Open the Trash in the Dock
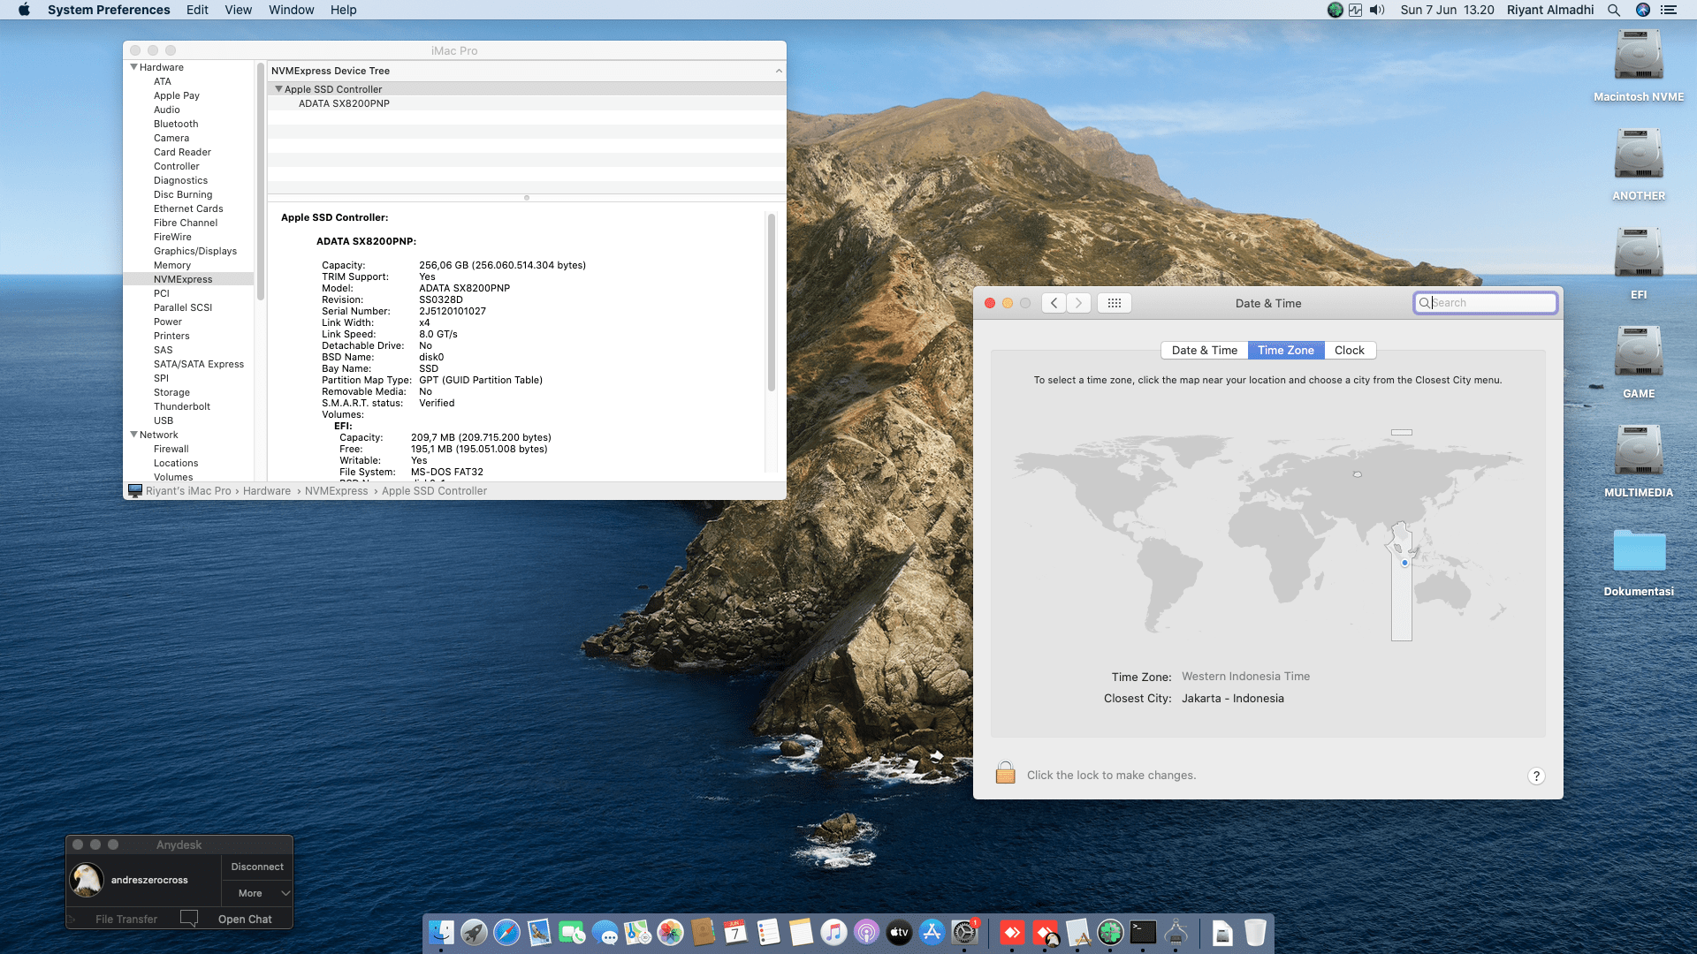1697x954 pixels. [x=1255, y=932]
